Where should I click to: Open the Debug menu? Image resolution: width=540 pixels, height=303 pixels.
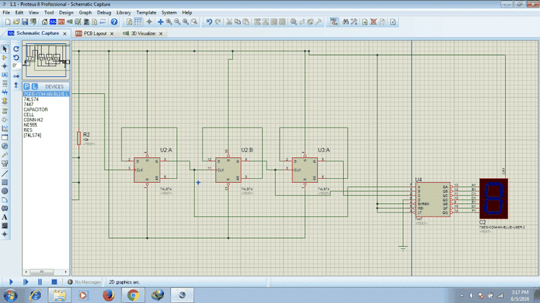point(104,12)
